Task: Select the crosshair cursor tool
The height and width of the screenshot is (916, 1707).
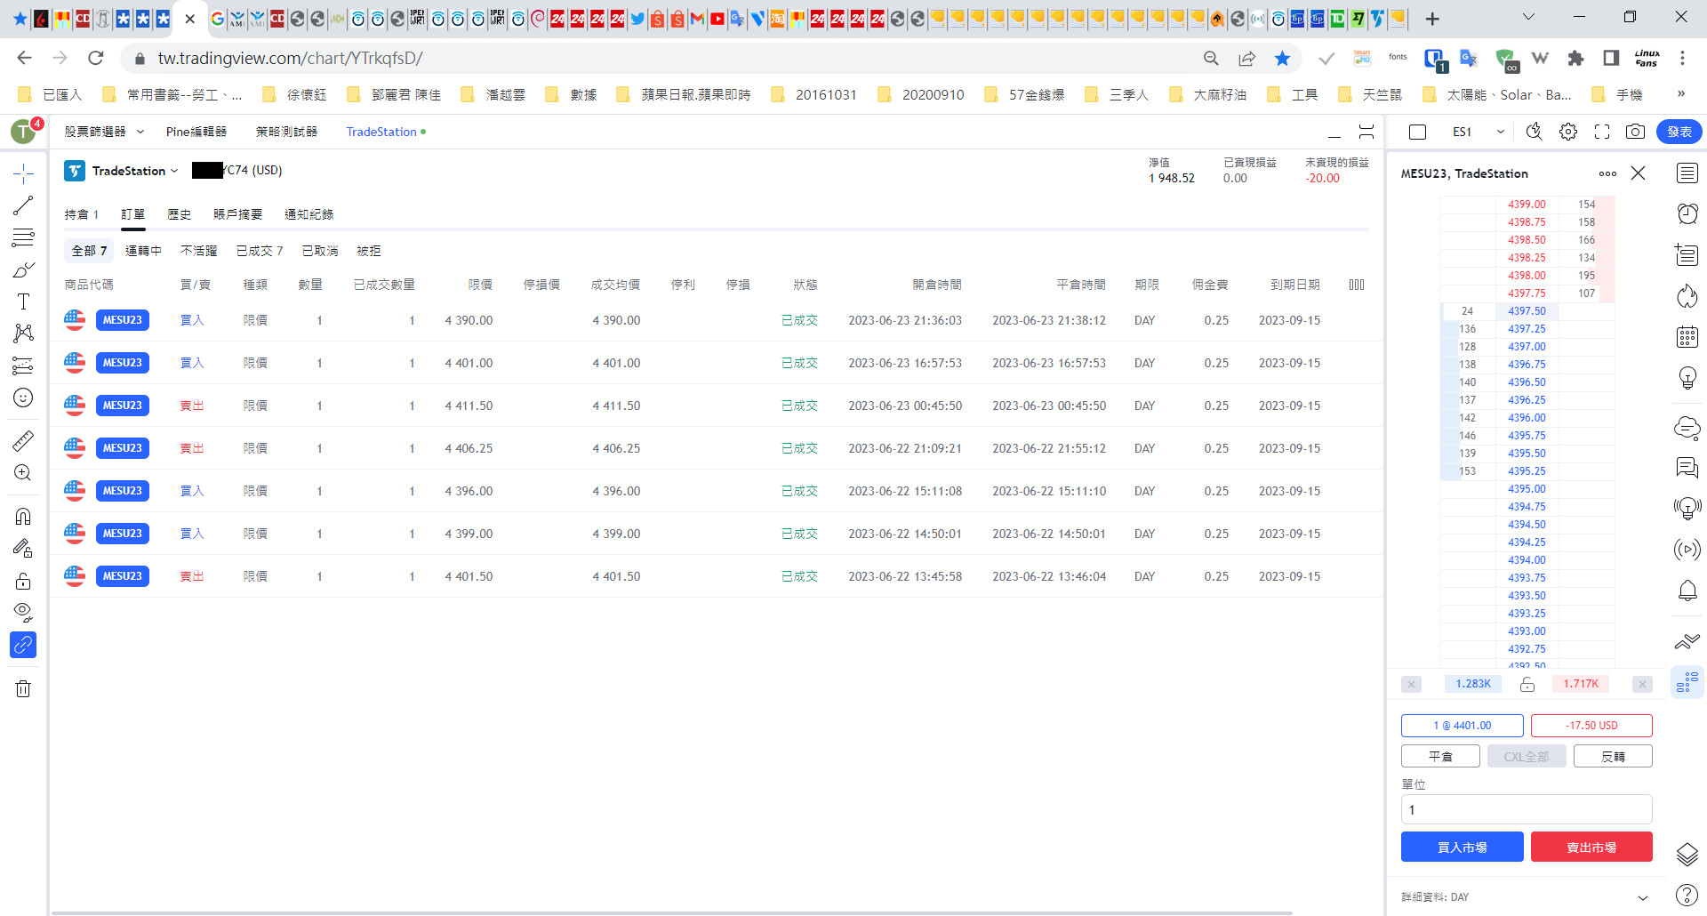Action: point(23,173)
